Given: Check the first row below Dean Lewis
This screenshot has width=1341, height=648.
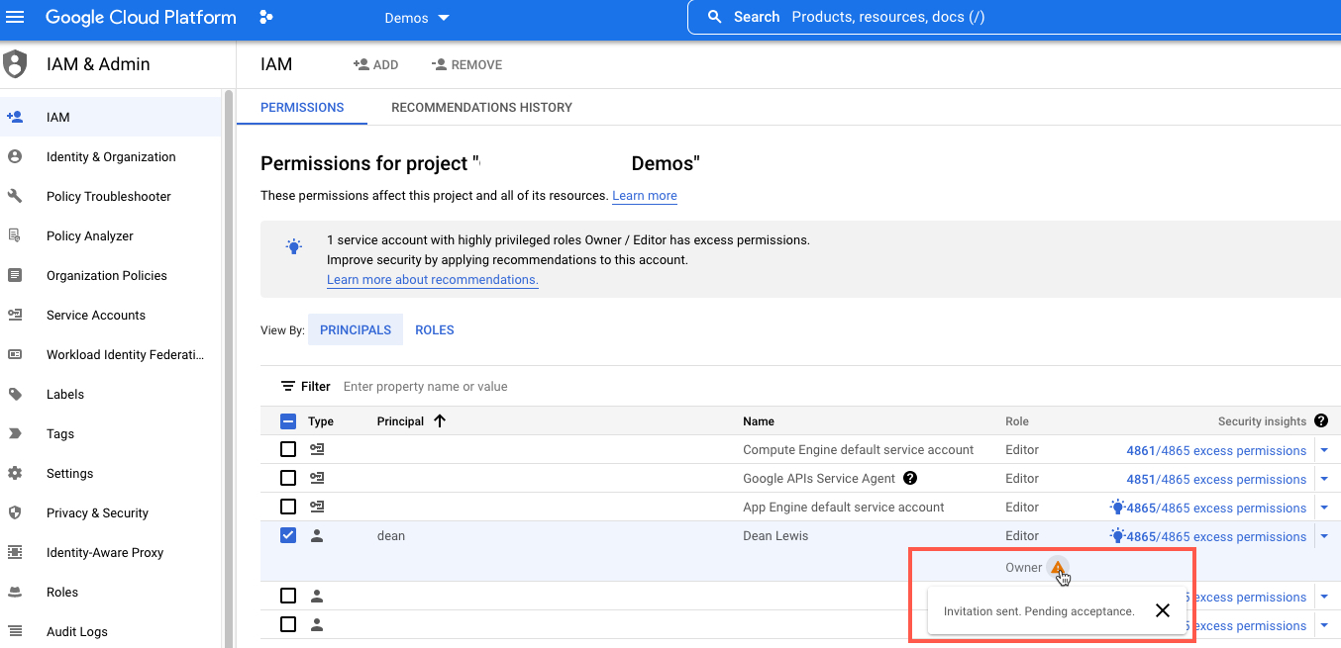Looking at the screenshot, I should (288, 596).
